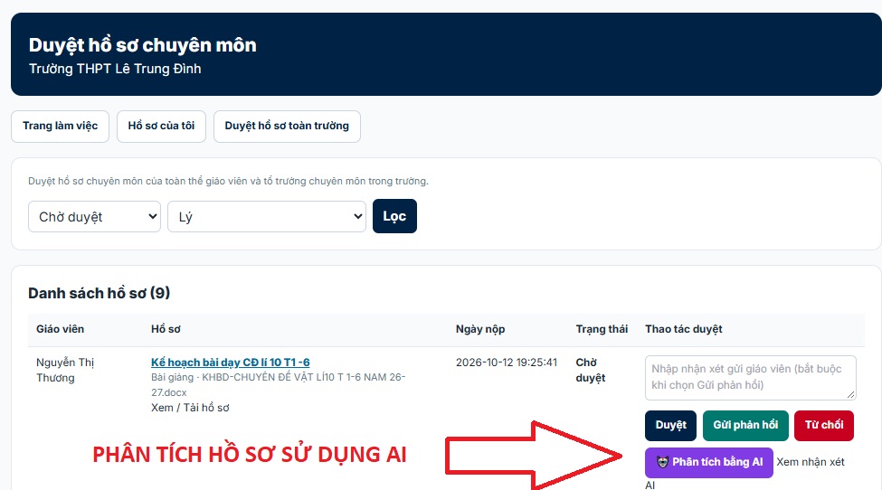This screenshot has height=490, width=882.
Task: Open Kế hoạch bài dạy CĐ lí 10 T1-6 link
Action: pyautogui.click(x=231, y=363)
